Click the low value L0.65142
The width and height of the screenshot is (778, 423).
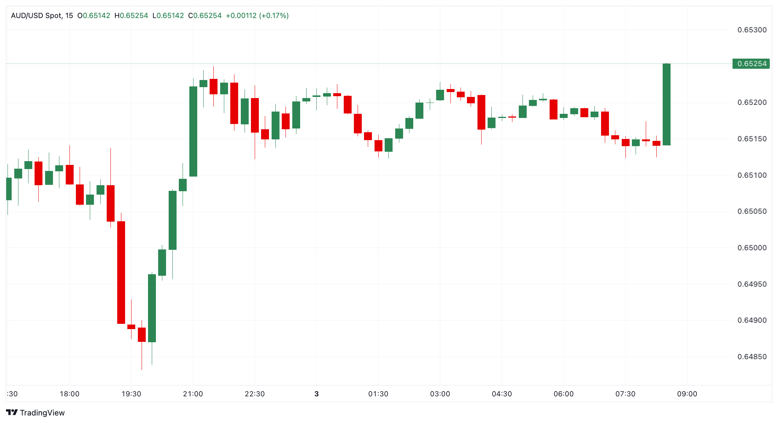click(168, 15)
